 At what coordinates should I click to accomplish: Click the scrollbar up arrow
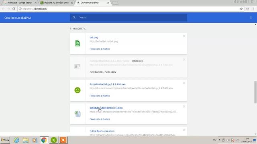tap(255, 25)
